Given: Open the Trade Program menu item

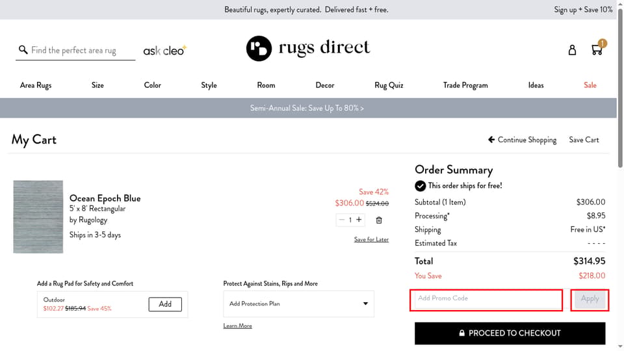Looking at the screenshot, I should 465,85.
